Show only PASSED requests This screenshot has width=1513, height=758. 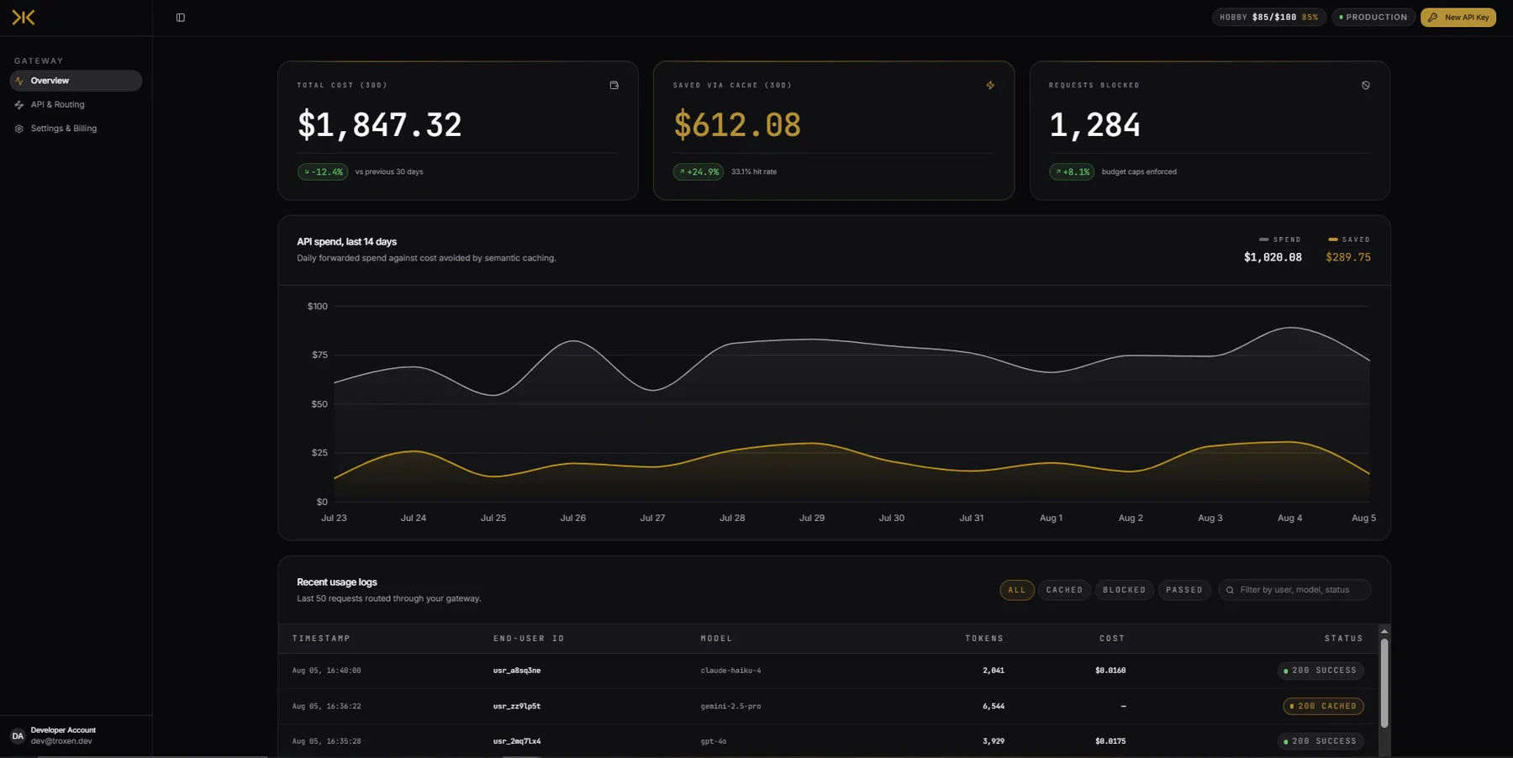[x=1184, y=590]
